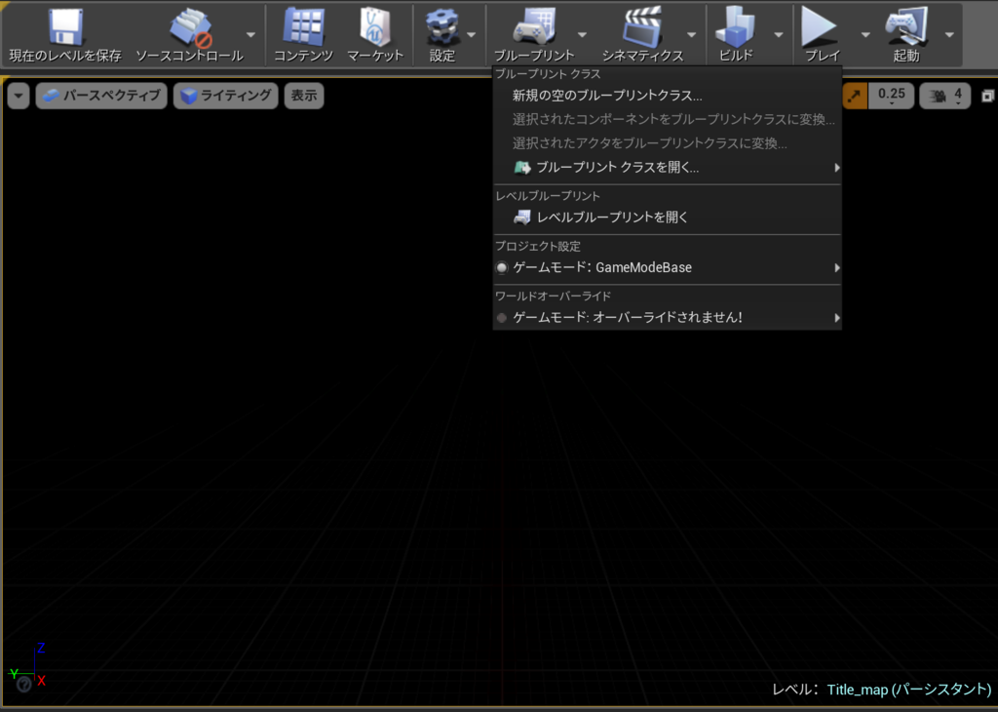998x712 pixels.
Task: Open ゲームモード: GameModeBase project settings entry
Action: pos(604,266)
